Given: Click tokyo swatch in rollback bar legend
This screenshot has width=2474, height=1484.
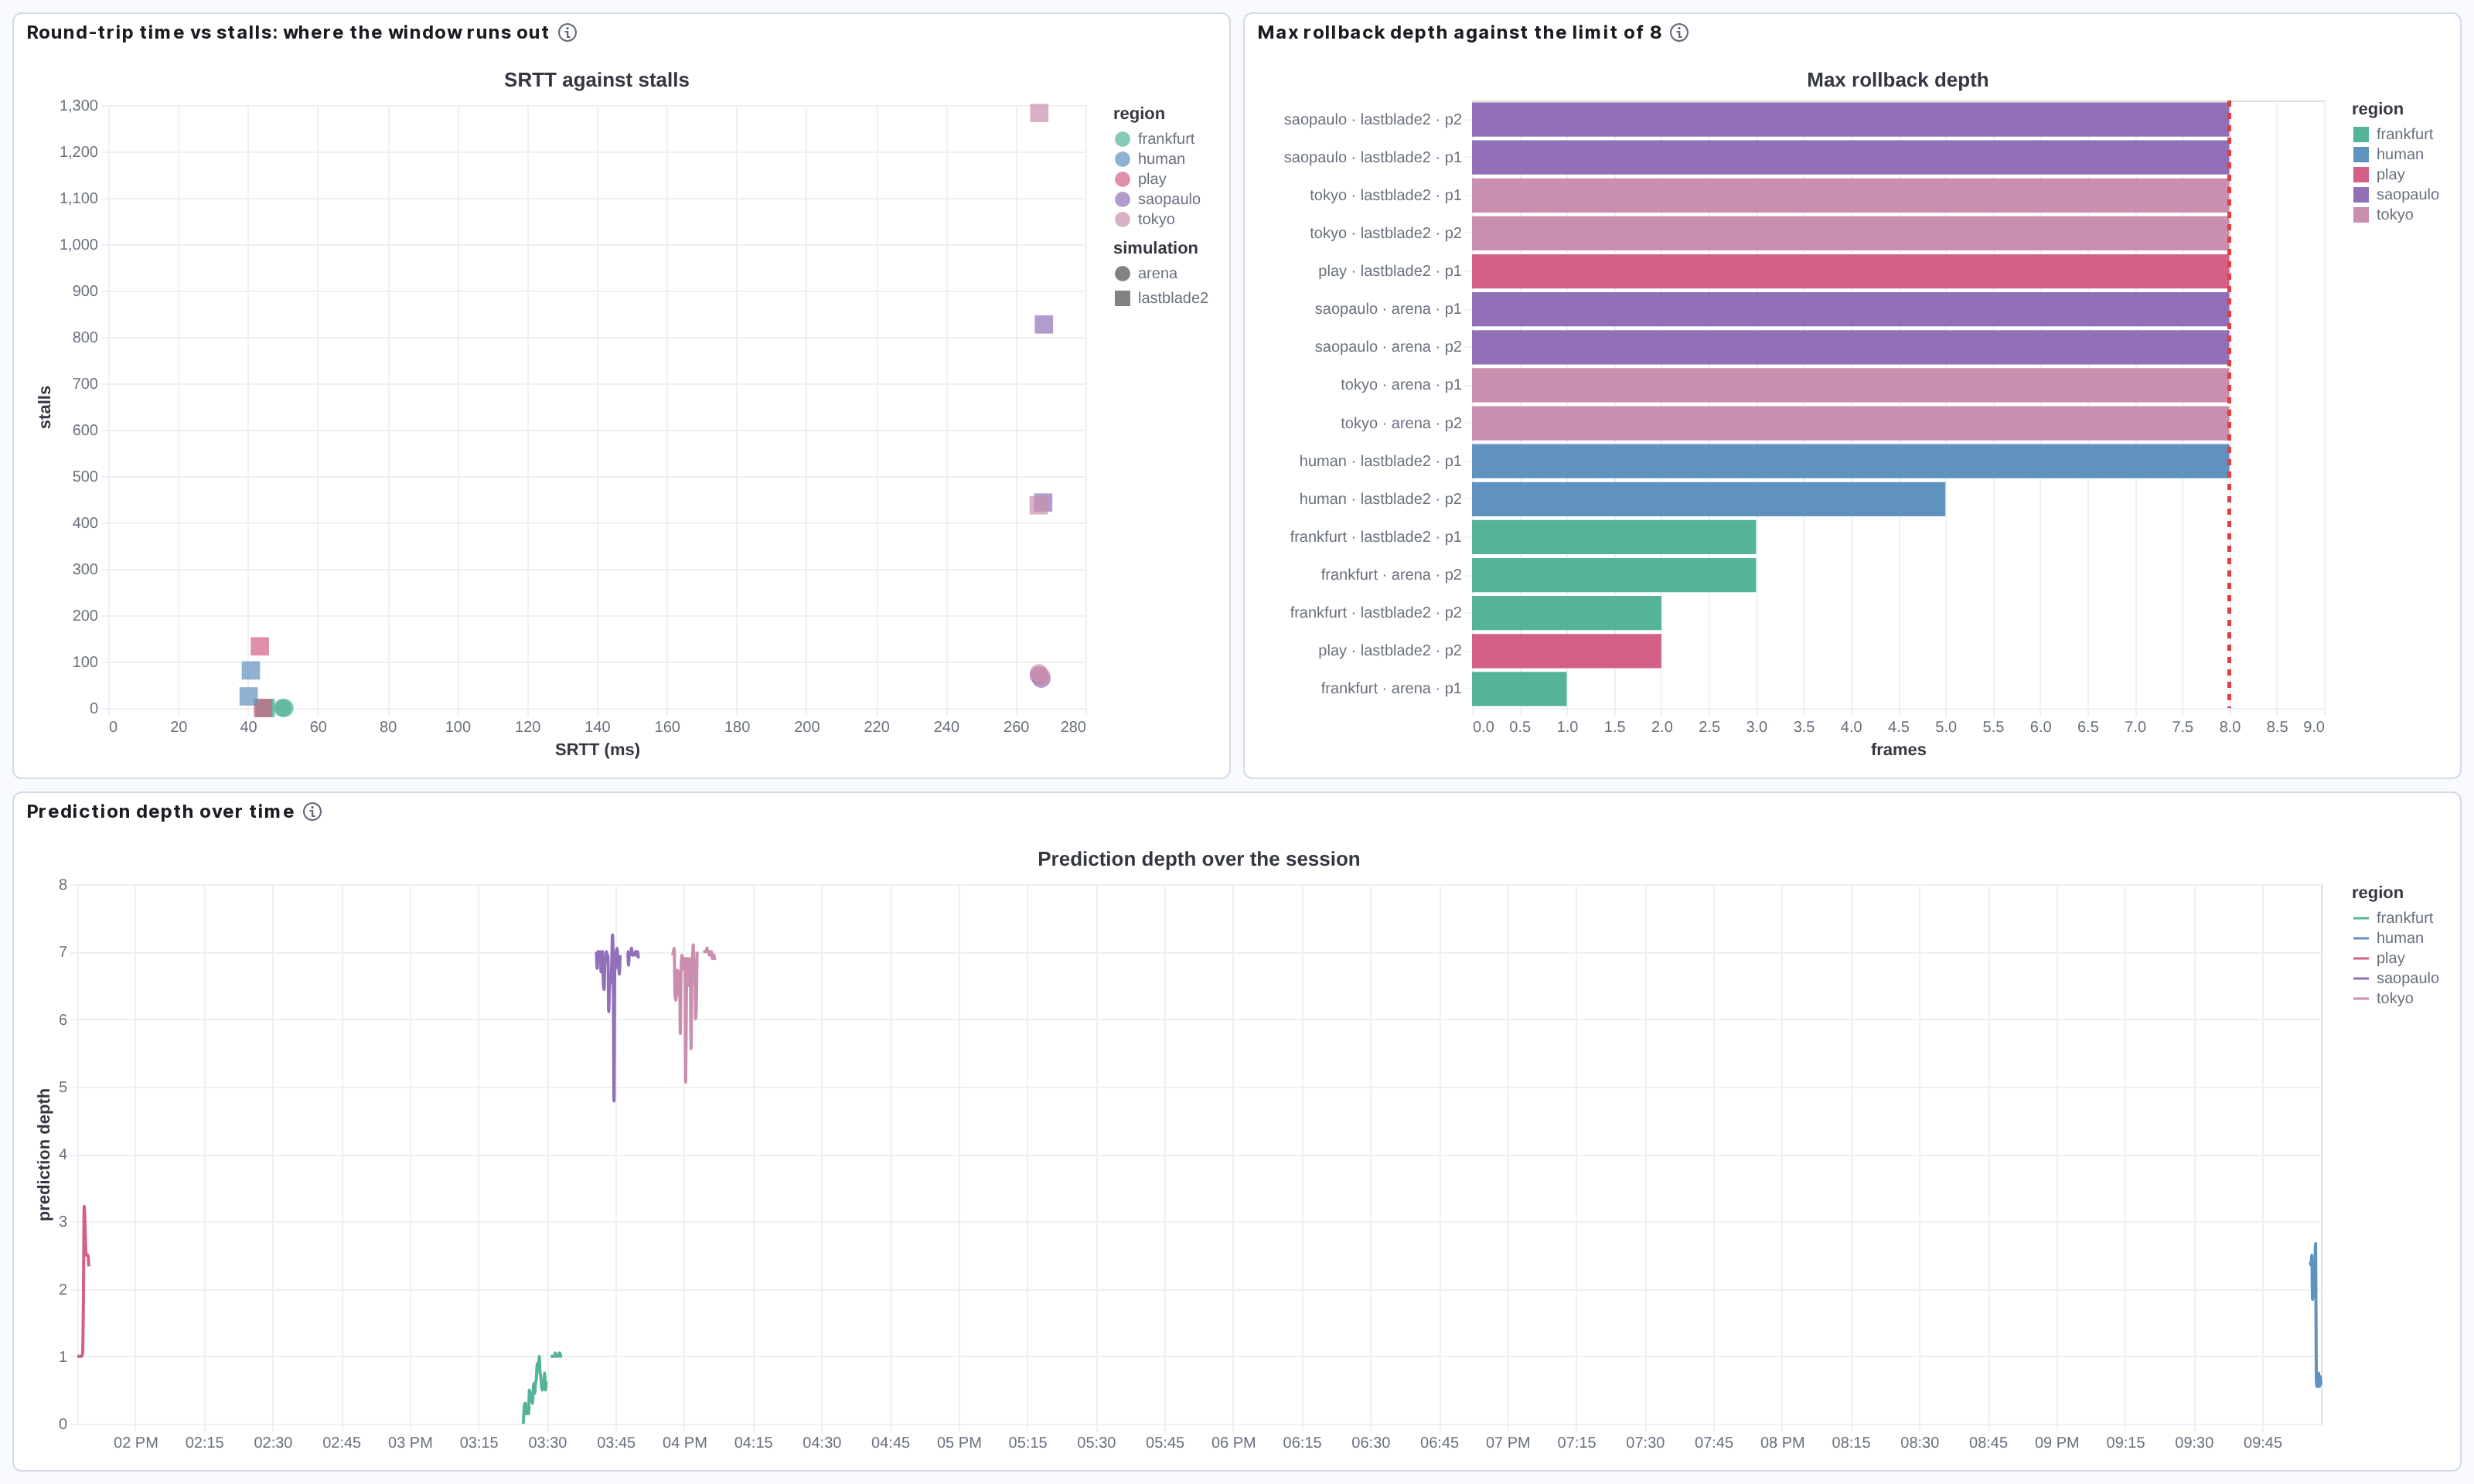Looking at the screenshot, I should pyautogui.click(x=2361, y=215).
